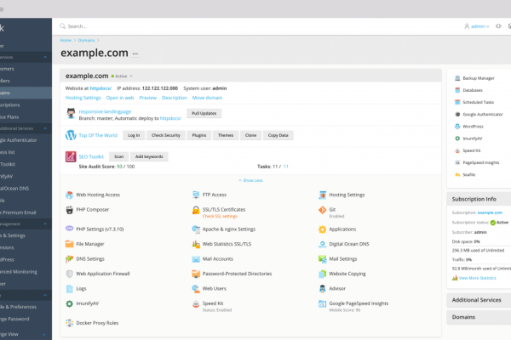The width and height of the screenshot is (511, 340).
Task: Open the Web Application Firewall shield icon
Action: pyautogui.click(x=69, y=274)
